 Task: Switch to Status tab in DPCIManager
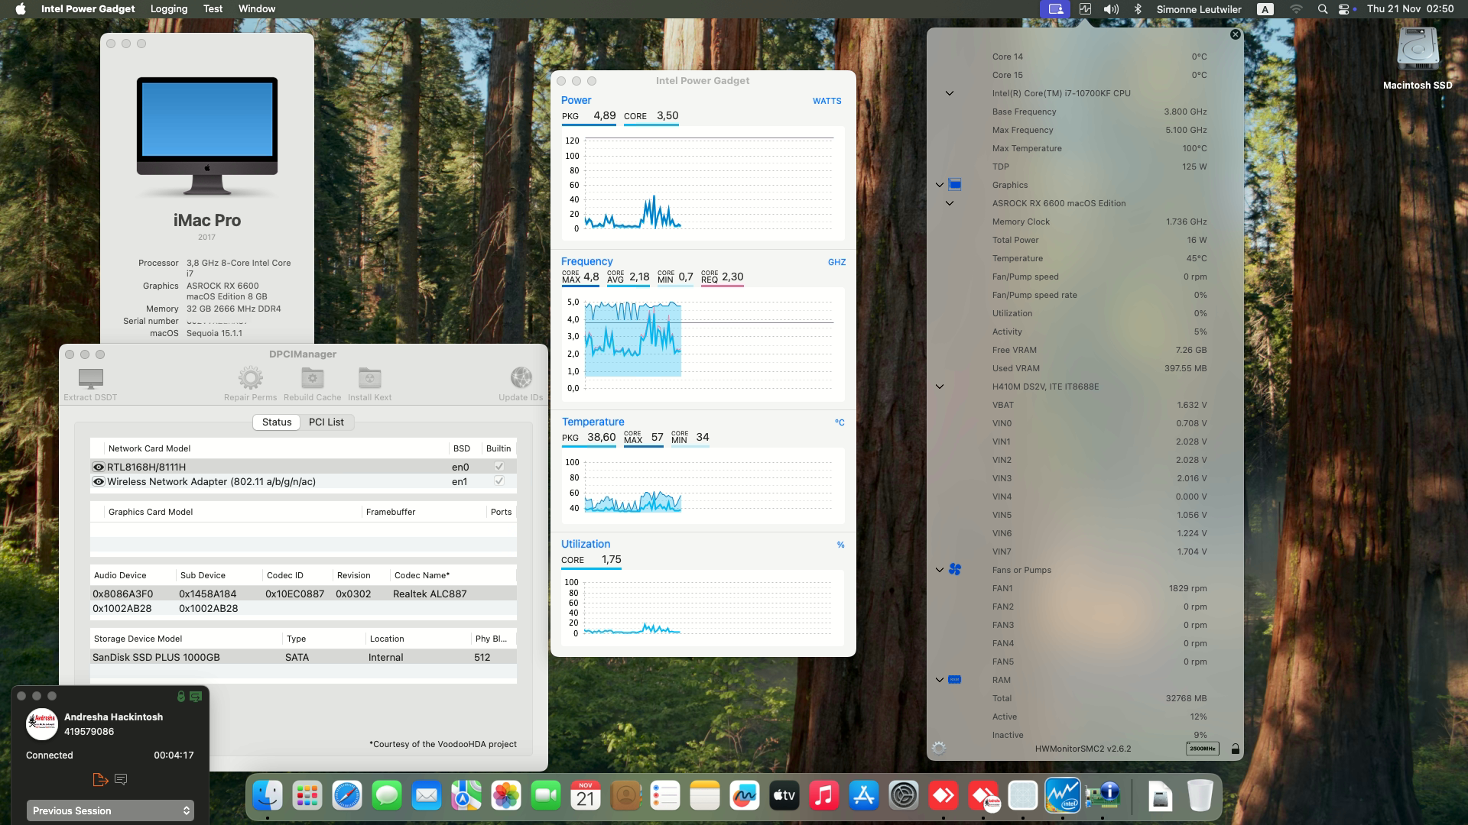pos(277,422)
